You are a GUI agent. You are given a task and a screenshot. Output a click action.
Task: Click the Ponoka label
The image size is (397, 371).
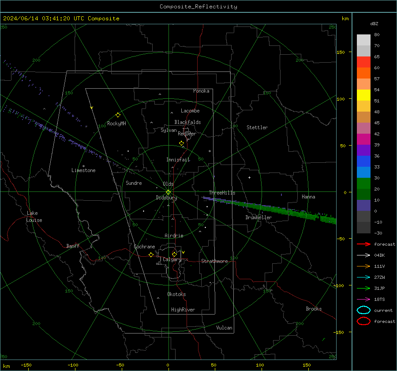tap(201, 91)
